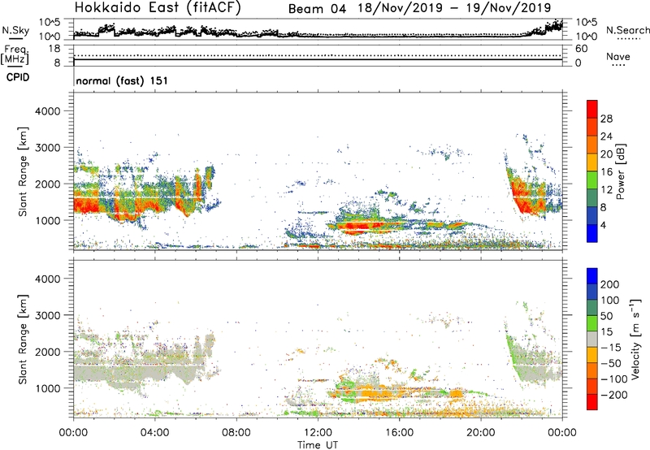Click the '200' tick on the Velocity colorbar
Image resolution: width=650 pixels, height=450 pixels.
coord(610,284)
